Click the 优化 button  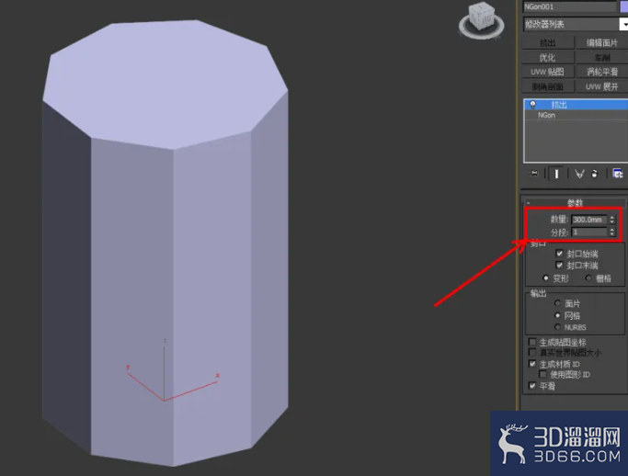(x=548, y=58)
